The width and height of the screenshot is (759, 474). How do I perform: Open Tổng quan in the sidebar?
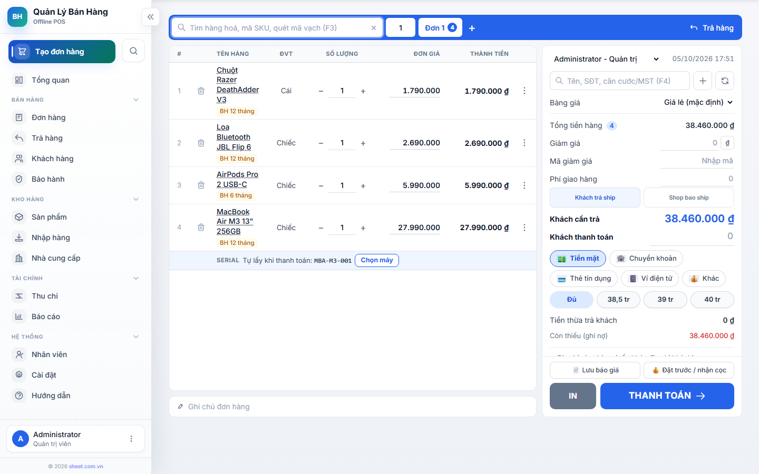76,80
